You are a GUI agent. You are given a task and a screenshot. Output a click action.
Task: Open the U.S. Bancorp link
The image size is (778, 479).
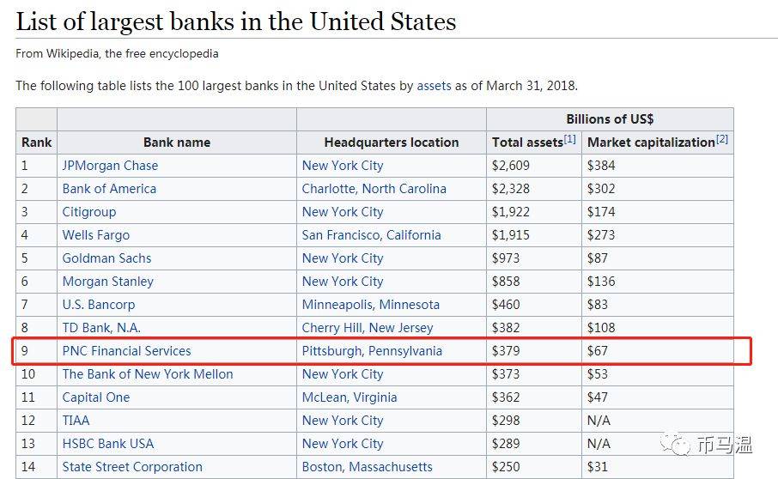[98, 305]
